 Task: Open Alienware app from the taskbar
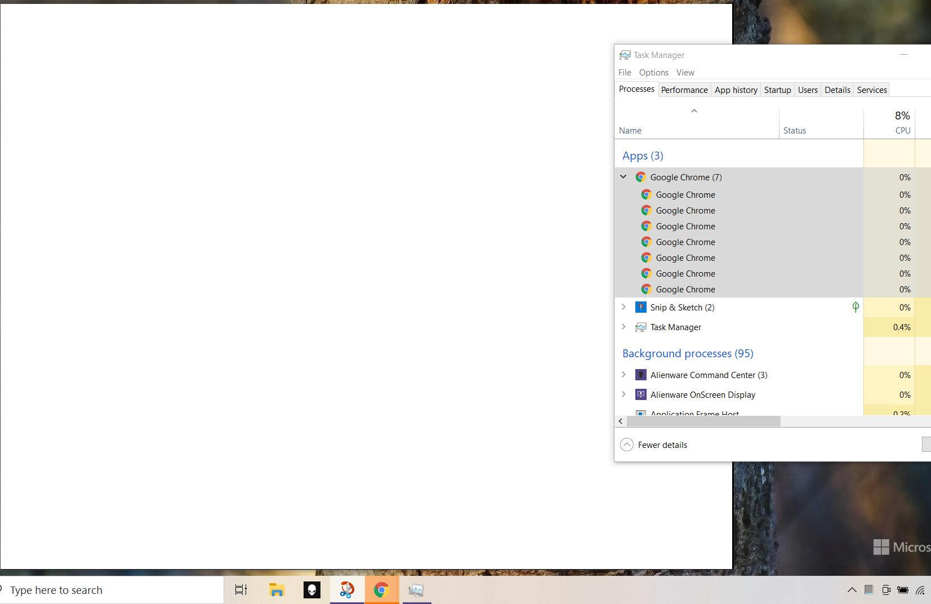click(311, 590)
